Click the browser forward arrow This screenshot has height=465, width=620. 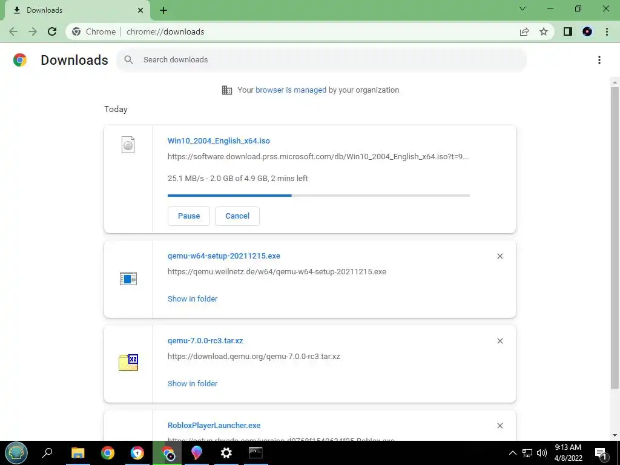point(33,31)
